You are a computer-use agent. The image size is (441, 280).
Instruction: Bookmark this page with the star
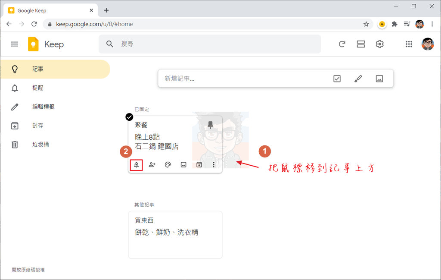coord(366,24)
